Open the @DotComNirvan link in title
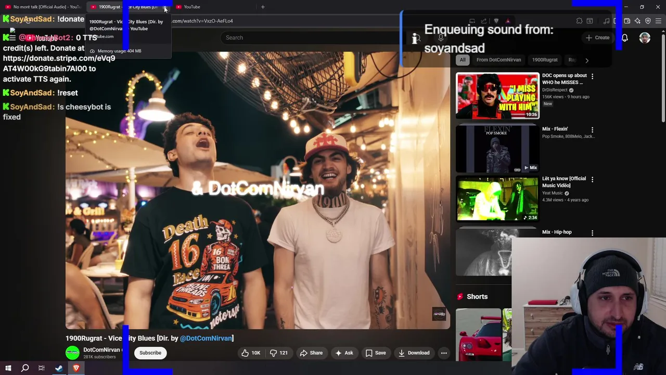Image resolution: width=666 pixels, height=375 pixels. 206,339
